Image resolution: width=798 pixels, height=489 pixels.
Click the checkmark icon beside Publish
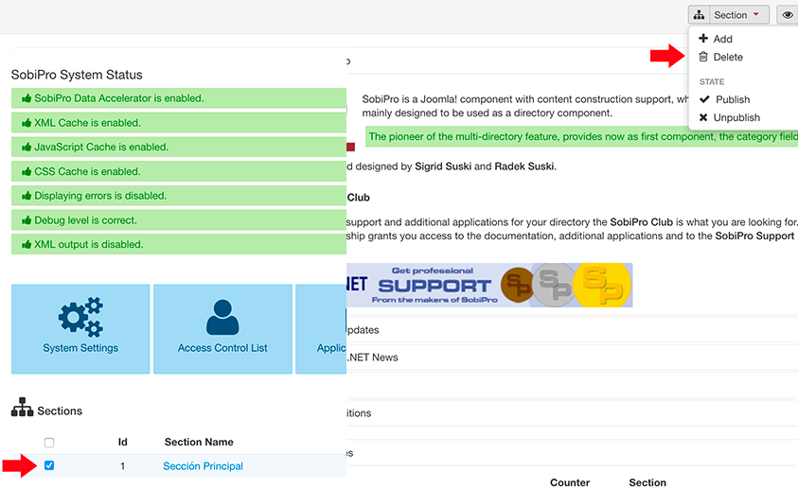point(704,98)
